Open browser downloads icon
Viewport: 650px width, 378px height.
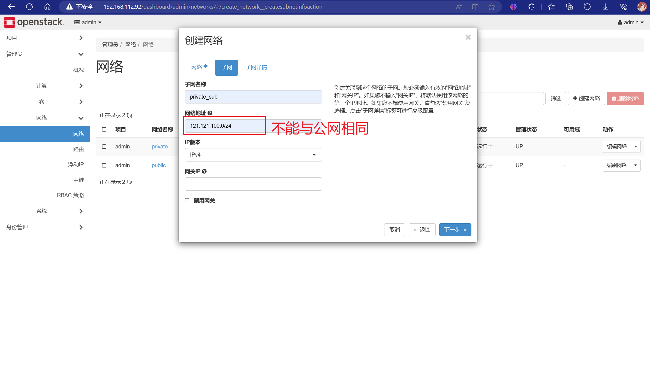[x=605, y=7]
